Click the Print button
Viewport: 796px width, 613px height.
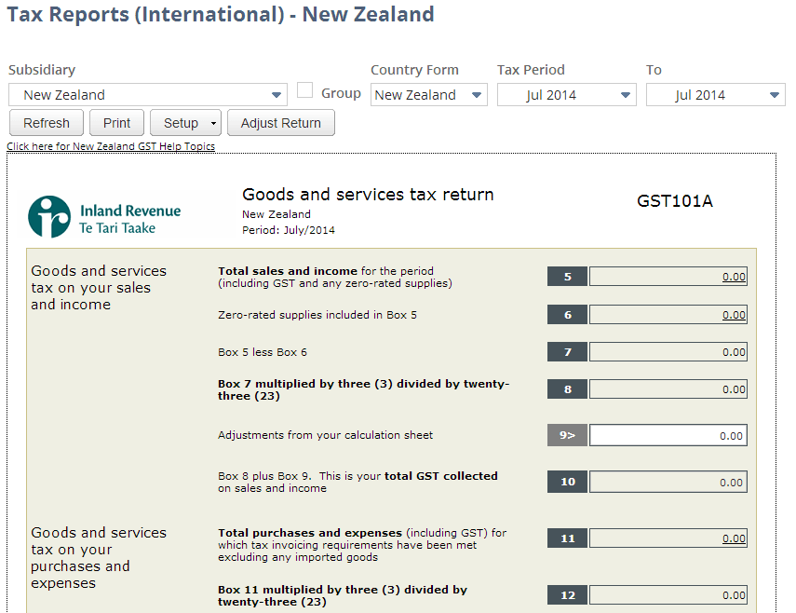[115, 122]
